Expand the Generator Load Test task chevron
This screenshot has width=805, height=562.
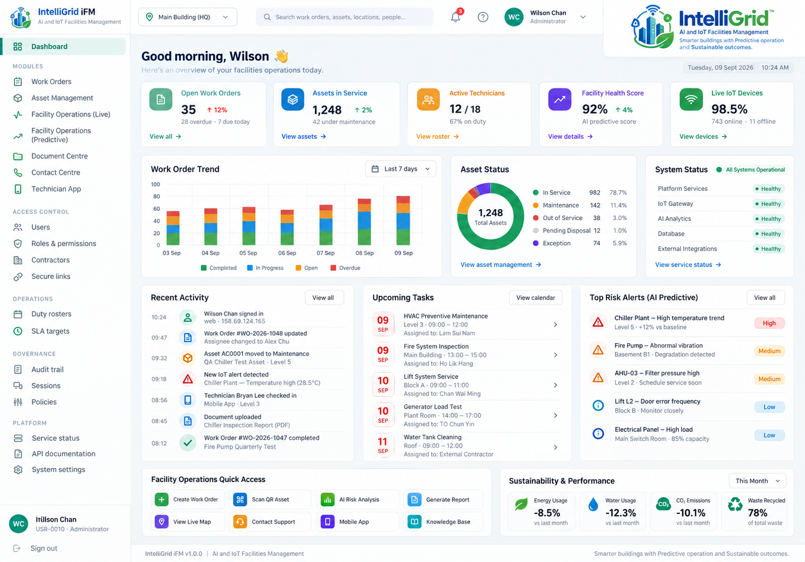click(556, 416)
